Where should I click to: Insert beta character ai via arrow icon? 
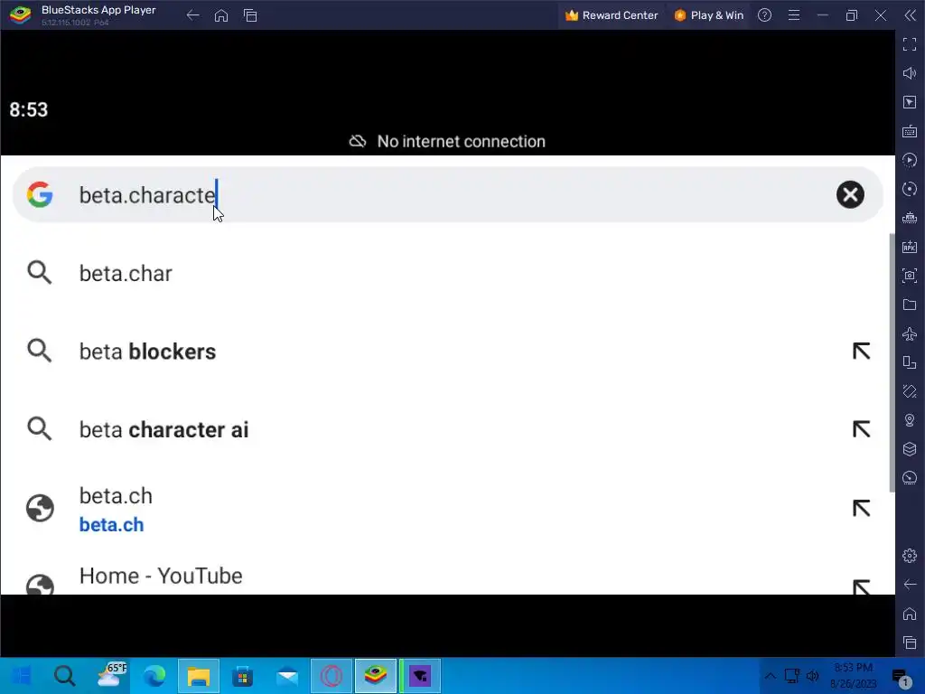click(x=861, y=429)
